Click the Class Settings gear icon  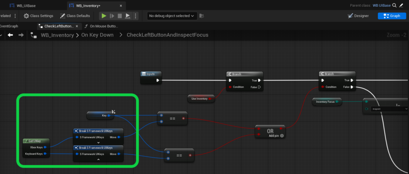click(26, 16)
